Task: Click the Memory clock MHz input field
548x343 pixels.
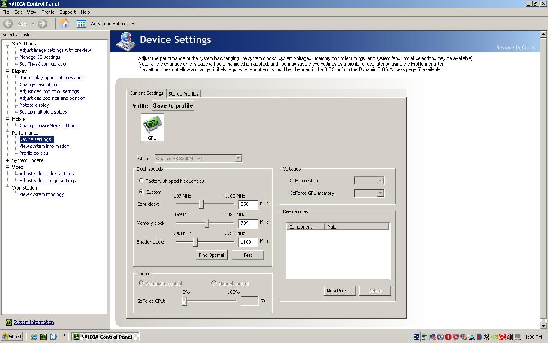Action: [249, 223]
